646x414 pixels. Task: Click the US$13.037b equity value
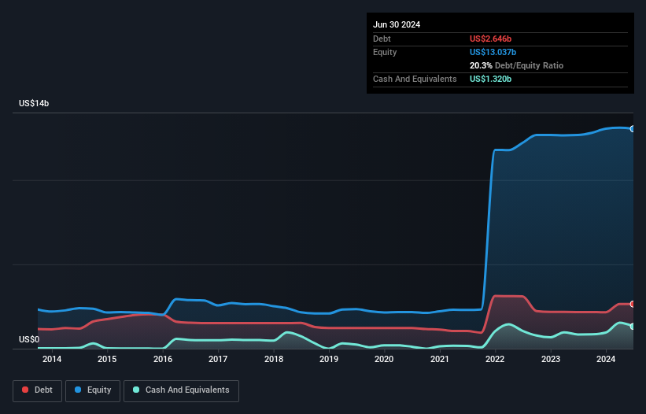[x=493, y=52]
